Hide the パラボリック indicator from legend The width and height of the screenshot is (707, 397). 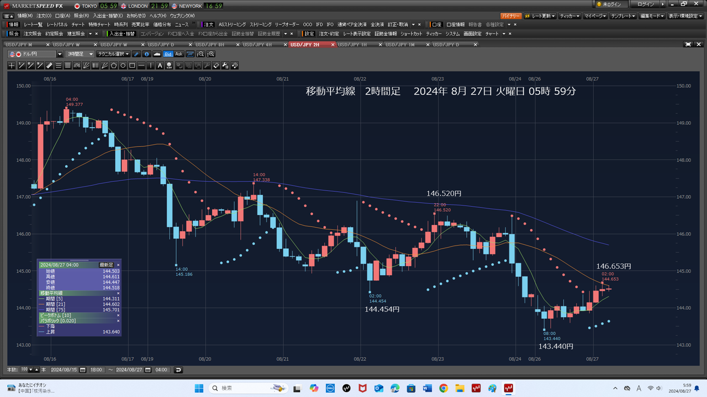118,320
